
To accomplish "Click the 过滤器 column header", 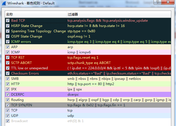I will coord(119,14).
